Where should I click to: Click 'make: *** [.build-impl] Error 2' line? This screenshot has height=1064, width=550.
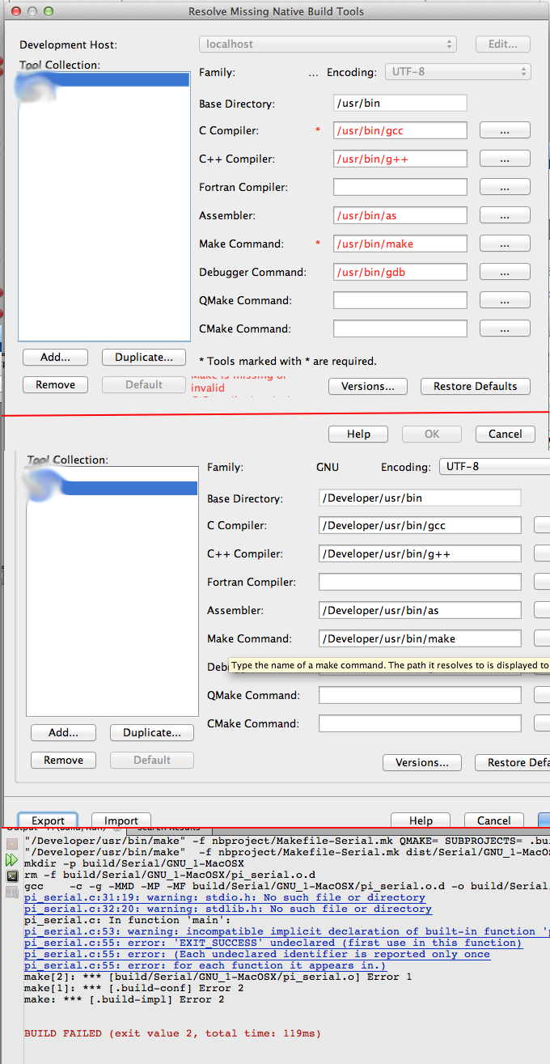(x=125, y=999)
